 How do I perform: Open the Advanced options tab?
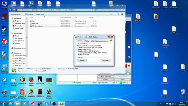click(x=102, y=41)
